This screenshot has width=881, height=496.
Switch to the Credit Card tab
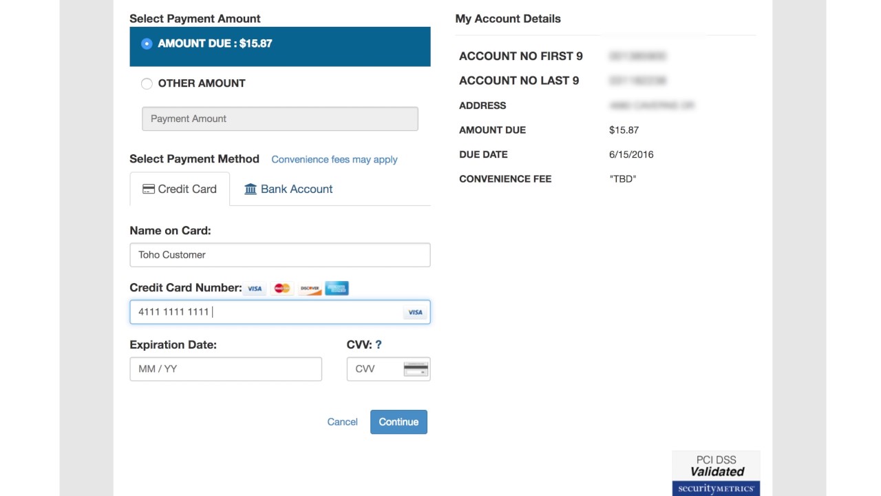click(180, 189)
